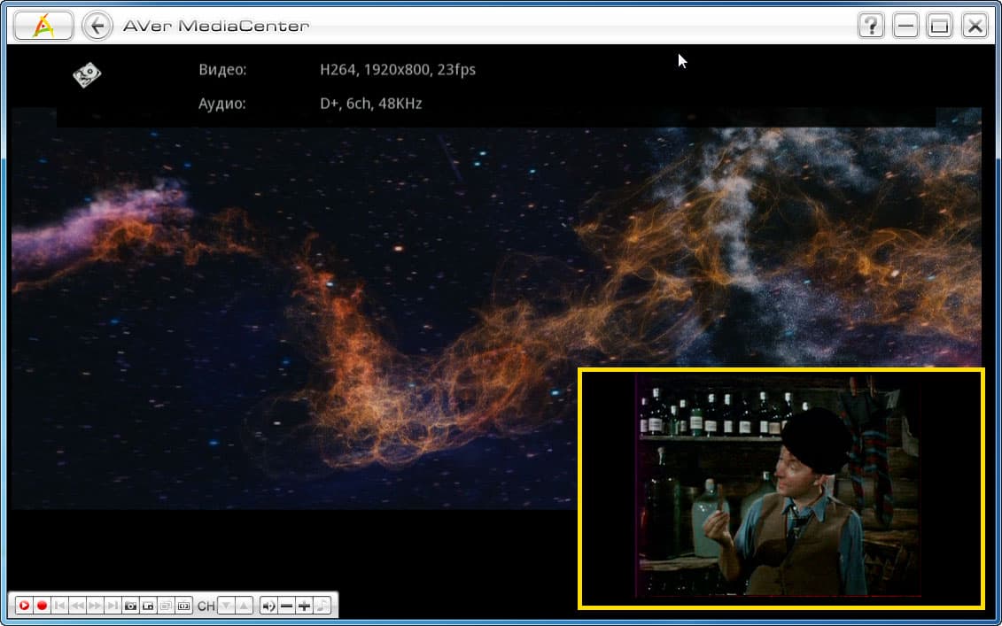Viewport: 1002px width, 626px height.
Task: Click the 'H264, 1920x800, 23fps' video info
Action: pyautogui.click(x=398, y=70)
